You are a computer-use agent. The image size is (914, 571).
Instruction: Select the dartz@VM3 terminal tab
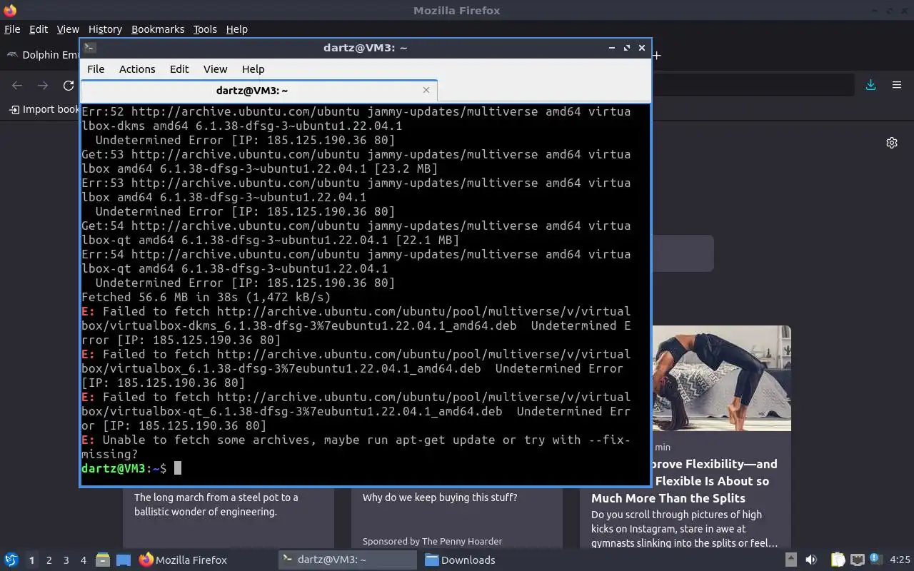[258, 91]
